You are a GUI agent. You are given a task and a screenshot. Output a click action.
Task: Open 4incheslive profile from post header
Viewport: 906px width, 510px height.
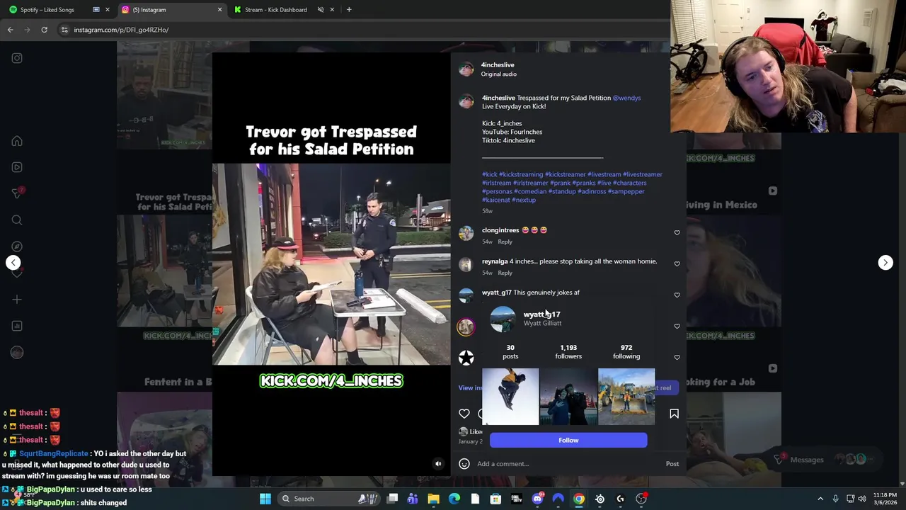pos(498,64)
